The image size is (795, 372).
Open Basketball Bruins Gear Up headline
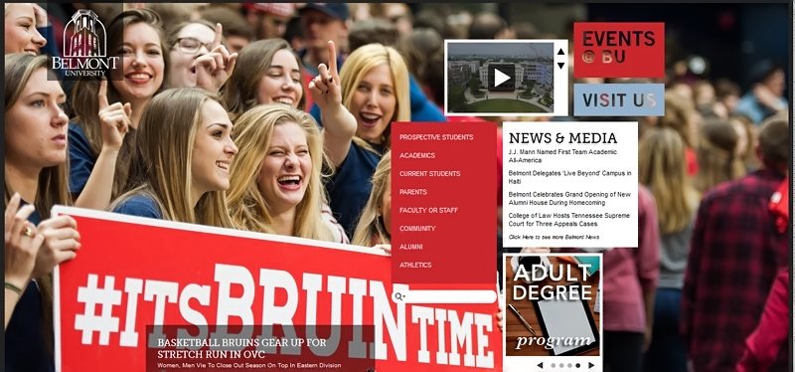tap(241, 348)
